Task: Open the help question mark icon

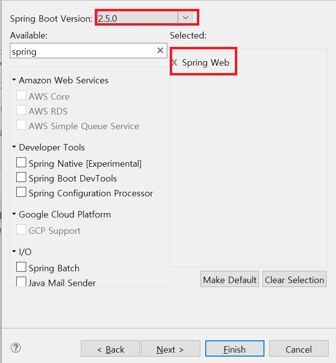Action: click(x=16, y=348)
